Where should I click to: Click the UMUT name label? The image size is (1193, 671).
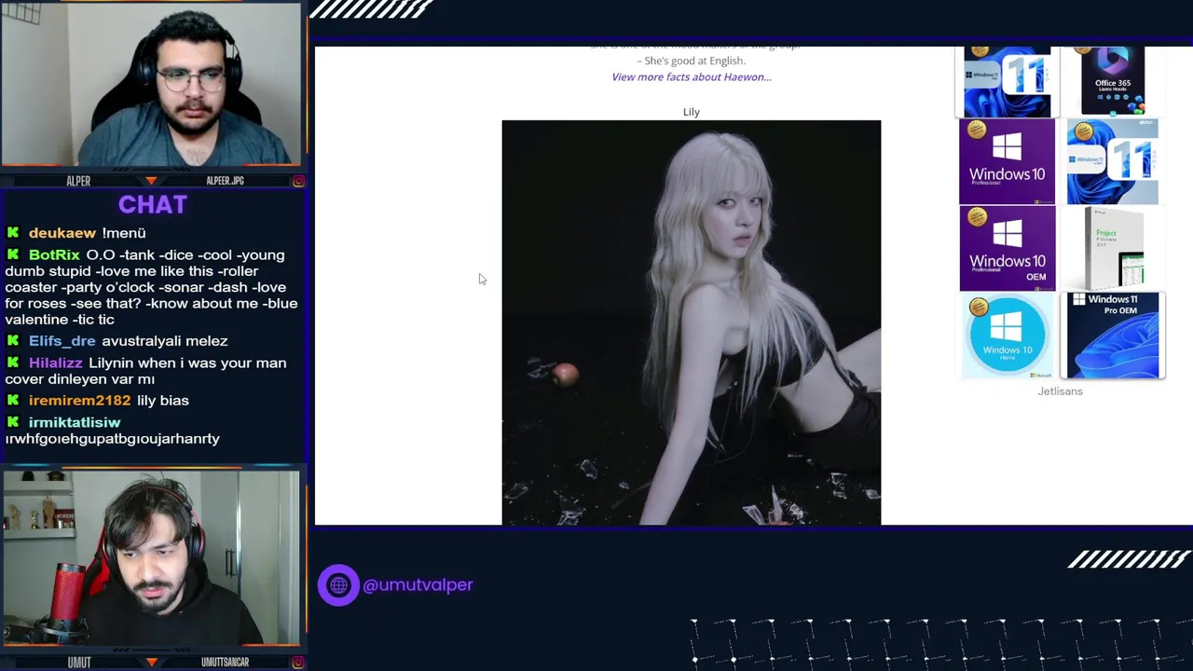point(79,663)
